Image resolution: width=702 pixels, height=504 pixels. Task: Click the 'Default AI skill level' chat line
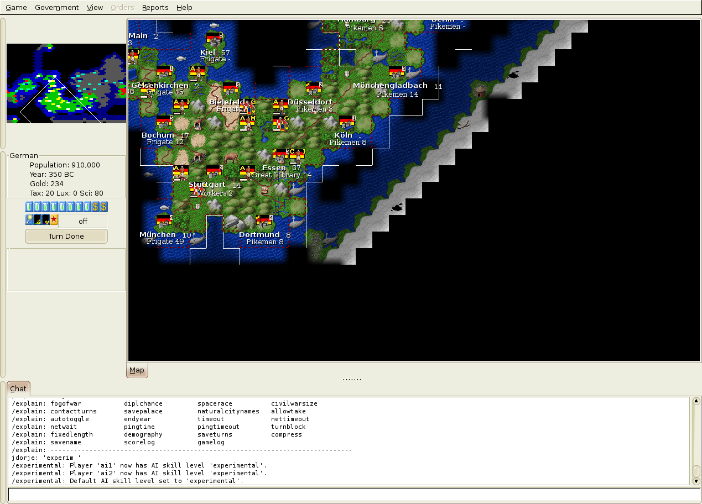pyautogui.click(x=127, y=481)
